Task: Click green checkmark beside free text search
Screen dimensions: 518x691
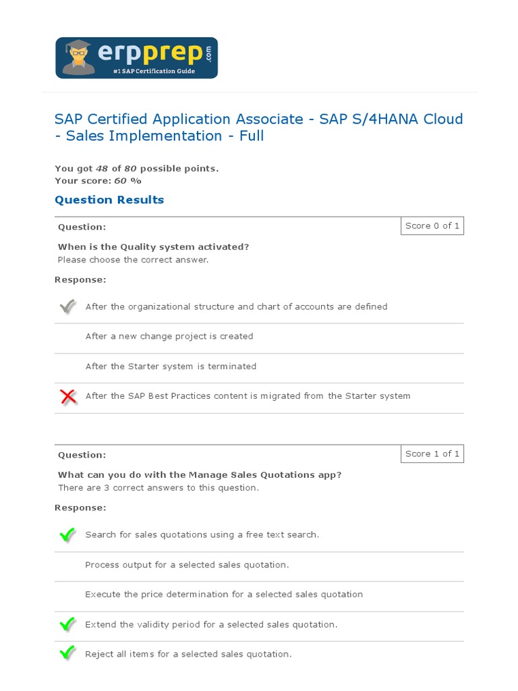Action: [x=67, y=535]
